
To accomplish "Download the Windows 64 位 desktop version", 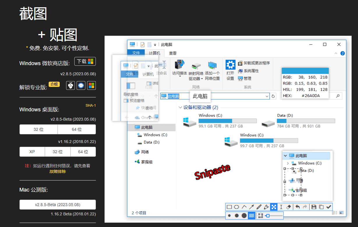I will pyautogui.click(x=77, y=129).
